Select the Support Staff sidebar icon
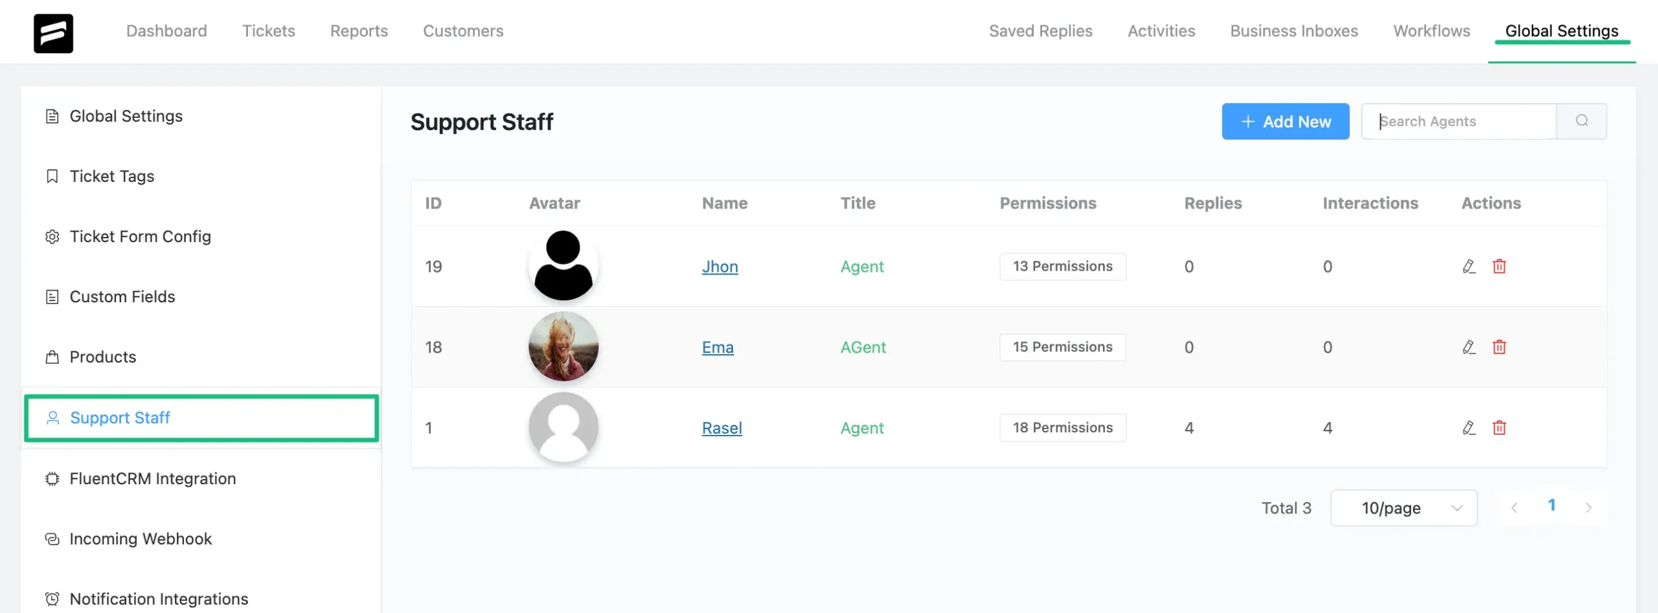Image resolution: width=1658 pixels, height=613 pixels. (x=52, y=418)
